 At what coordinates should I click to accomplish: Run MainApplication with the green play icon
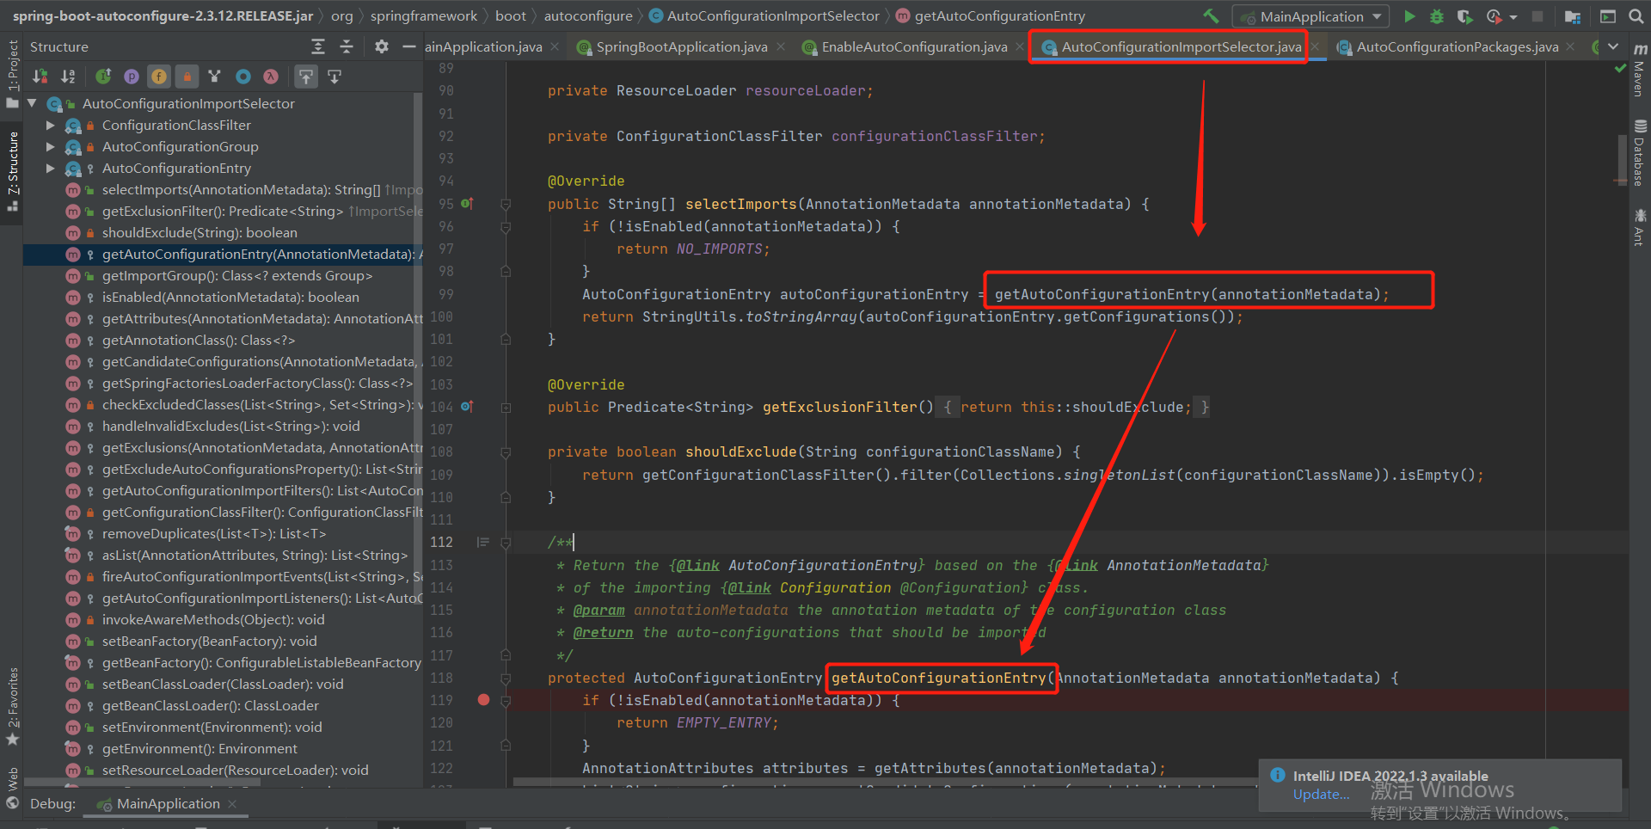tap(1409, 16)
